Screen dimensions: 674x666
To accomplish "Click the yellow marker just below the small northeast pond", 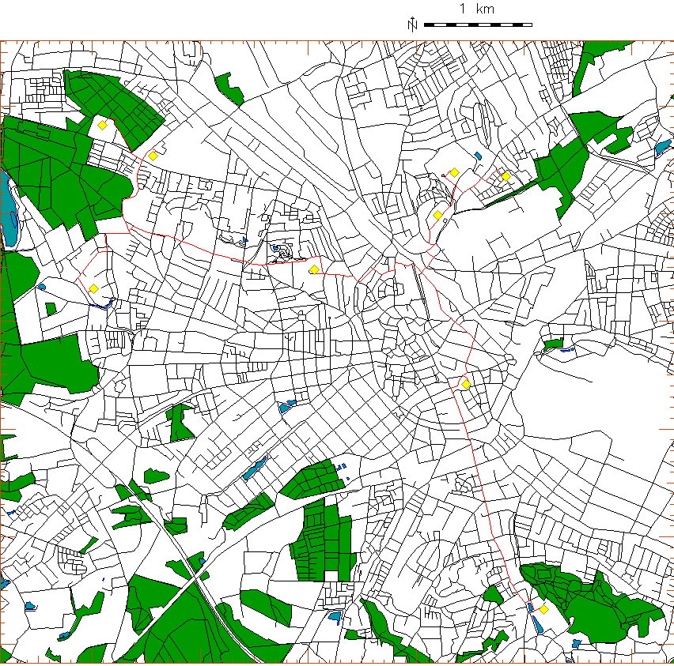I will tap(454, 172).
